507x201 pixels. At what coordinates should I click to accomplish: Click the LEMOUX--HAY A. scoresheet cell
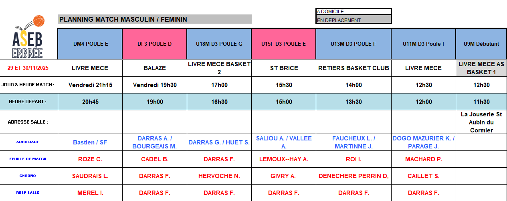tap(283, 159)
